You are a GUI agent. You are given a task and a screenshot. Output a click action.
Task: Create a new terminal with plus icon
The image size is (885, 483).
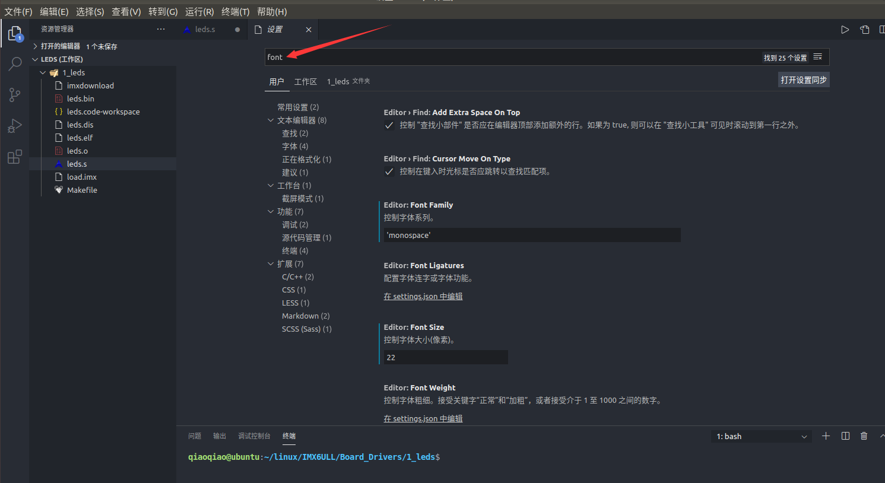pos(826,436)
